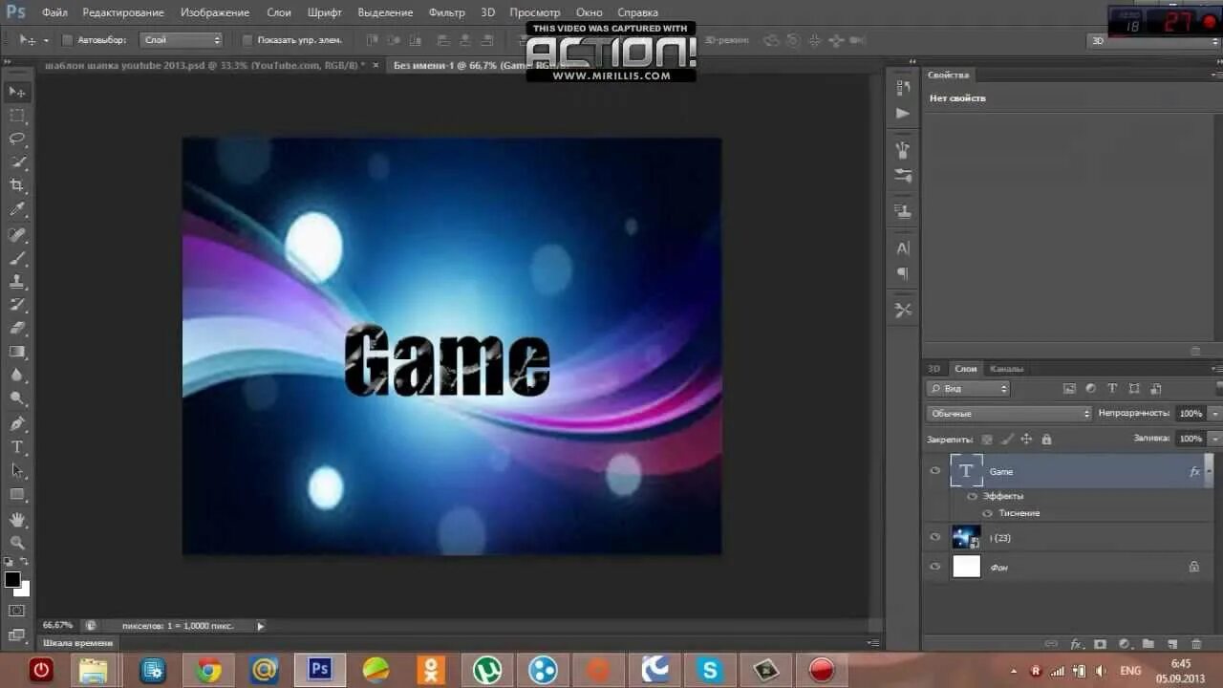Open the Add layer style fx button

point(1076,645)
